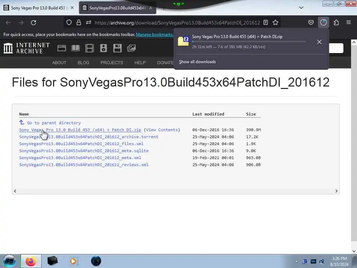This screenshot has width=357, height=268.
Task: Open the Software floppy disk icon
Action: point(117,48)
